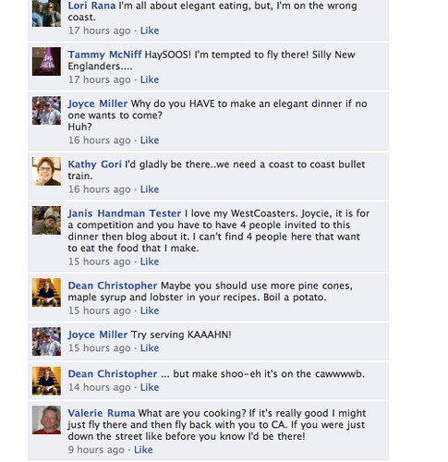Click Joyce Miller's avatar on 'Why do you HAVE' comment

pos(46,110)
